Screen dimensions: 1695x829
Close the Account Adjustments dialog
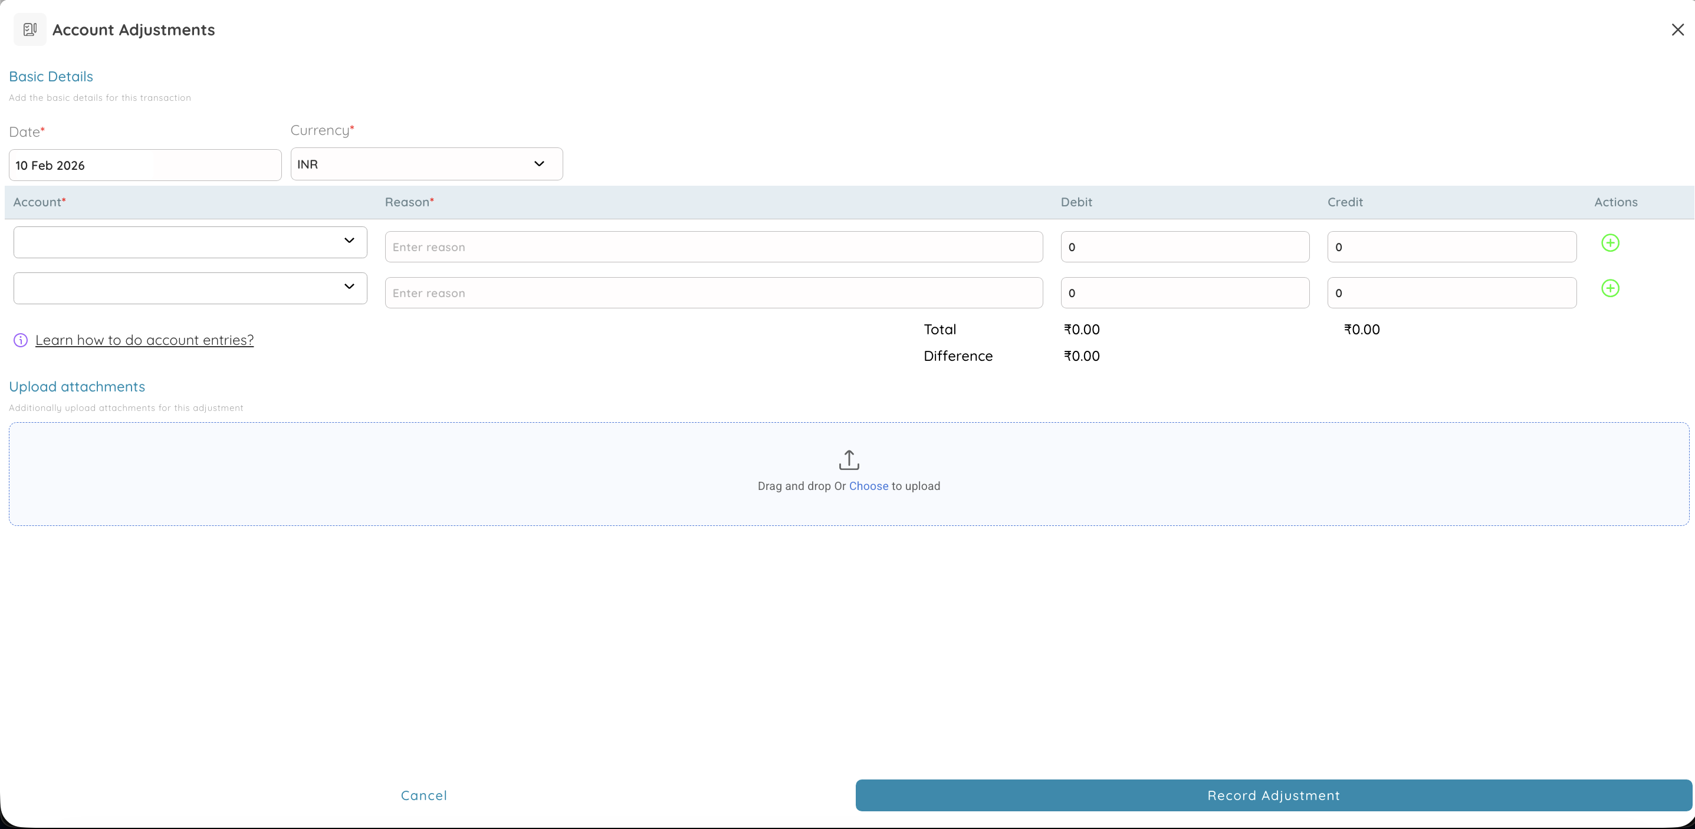(x=1677, y=29)
